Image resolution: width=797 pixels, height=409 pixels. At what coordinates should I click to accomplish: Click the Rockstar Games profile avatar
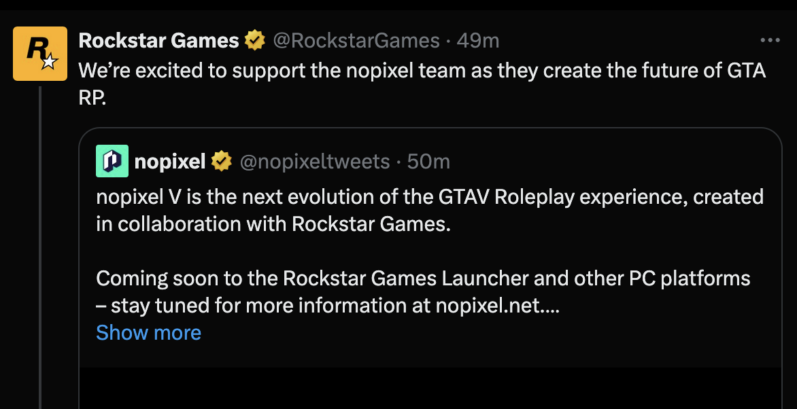click(x=40, y=54)
